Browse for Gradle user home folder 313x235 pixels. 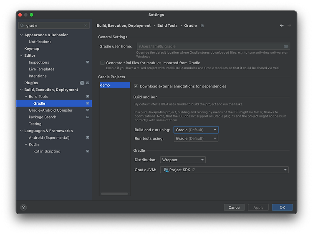click(286, 46)
